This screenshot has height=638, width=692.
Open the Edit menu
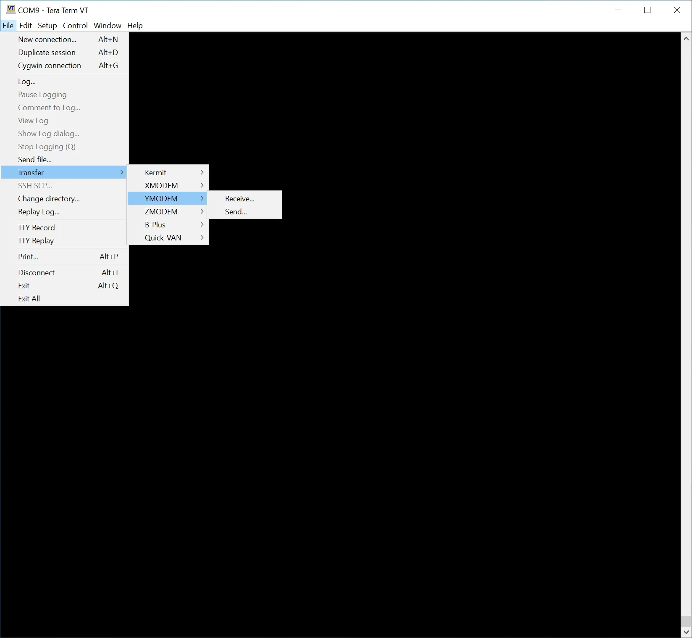click(26, 25)
